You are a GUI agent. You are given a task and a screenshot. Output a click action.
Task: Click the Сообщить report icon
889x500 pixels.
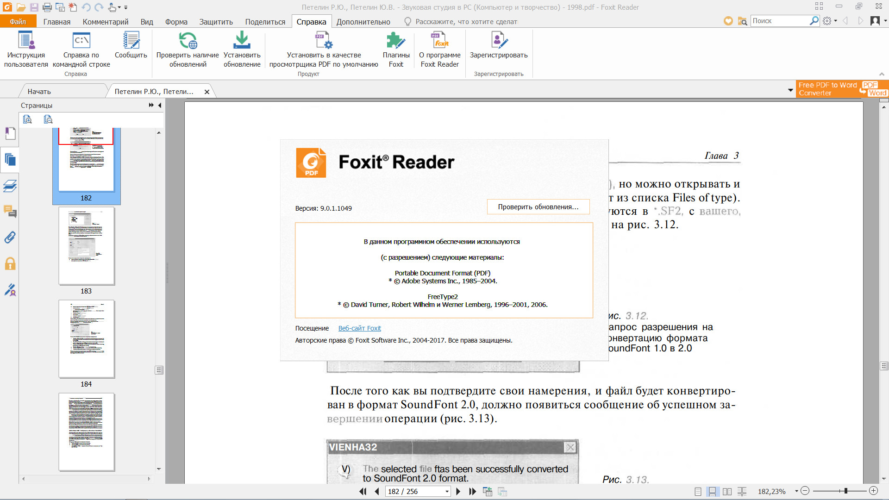pos(131,45)
